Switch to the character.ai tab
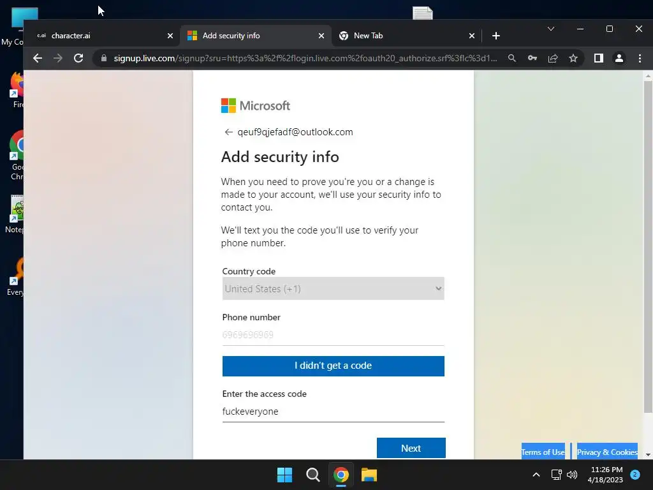Viewport: 653px width, 490px height. 102,36
